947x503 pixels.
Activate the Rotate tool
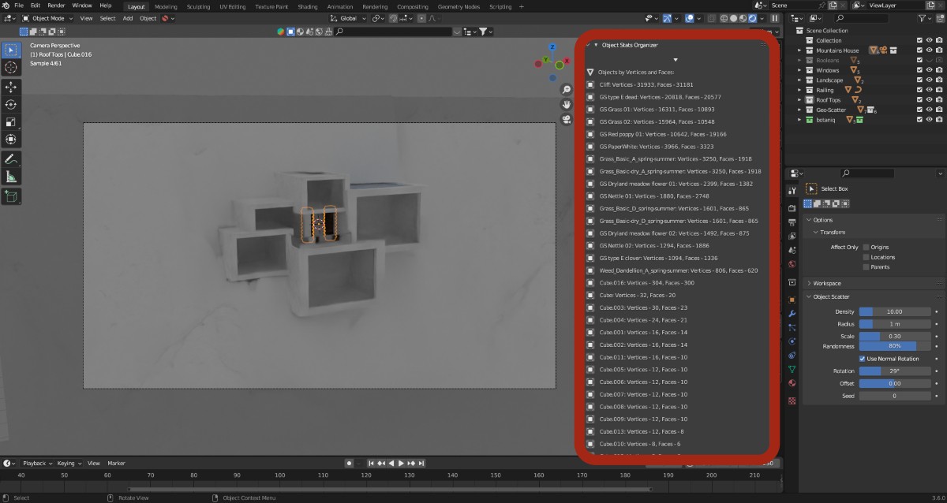coord(11,104)
